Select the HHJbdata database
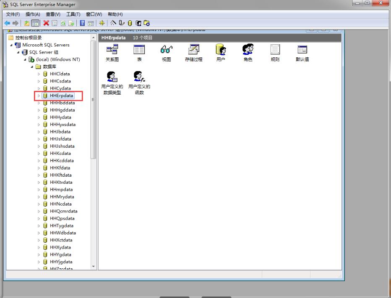The width and height of the screenshot is (391, 298). coord(60,131)
